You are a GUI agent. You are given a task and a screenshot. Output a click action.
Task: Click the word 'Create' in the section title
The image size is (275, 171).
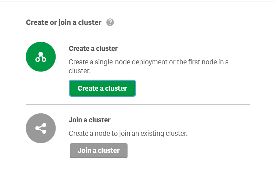tap(37, 22)
